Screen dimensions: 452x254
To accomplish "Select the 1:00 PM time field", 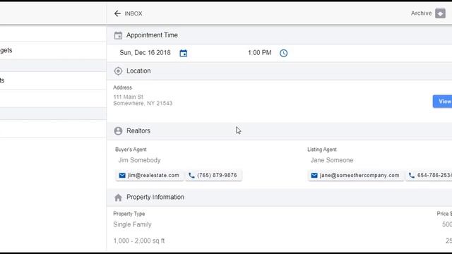I will pos(259,53).
